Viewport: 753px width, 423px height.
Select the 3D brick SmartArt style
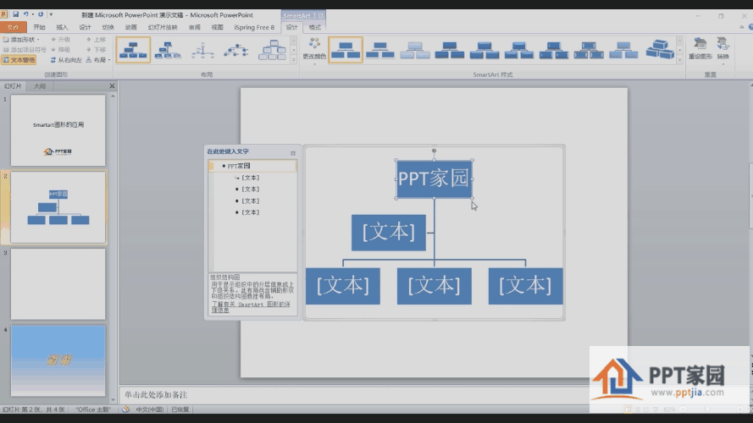click(659, 50)
